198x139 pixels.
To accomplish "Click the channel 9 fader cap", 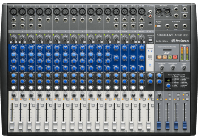I will 80,126.
